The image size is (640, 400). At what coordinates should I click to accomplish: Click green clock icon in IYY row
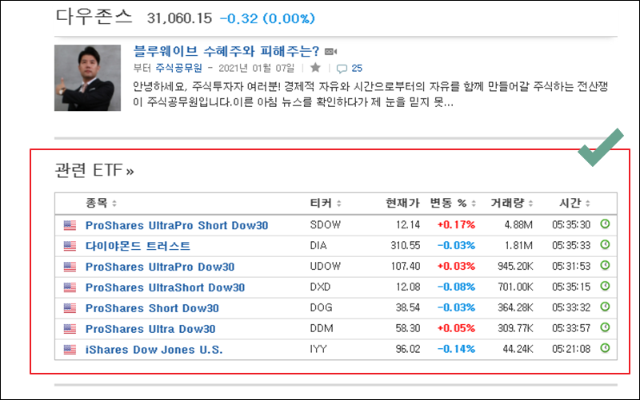pyautogui.click(x=605, y=348)
